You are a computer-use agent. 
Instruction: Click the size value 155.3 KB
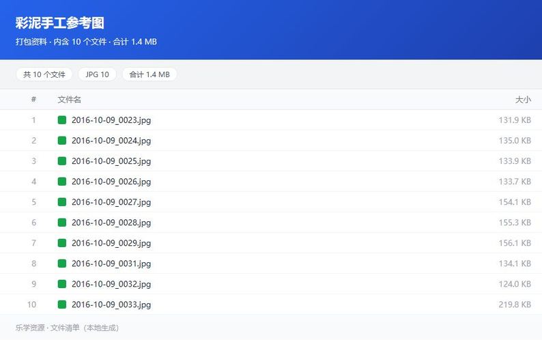coord(515,223)
